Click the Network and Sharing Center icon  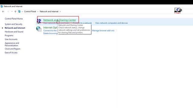click(x=39, y=21)
